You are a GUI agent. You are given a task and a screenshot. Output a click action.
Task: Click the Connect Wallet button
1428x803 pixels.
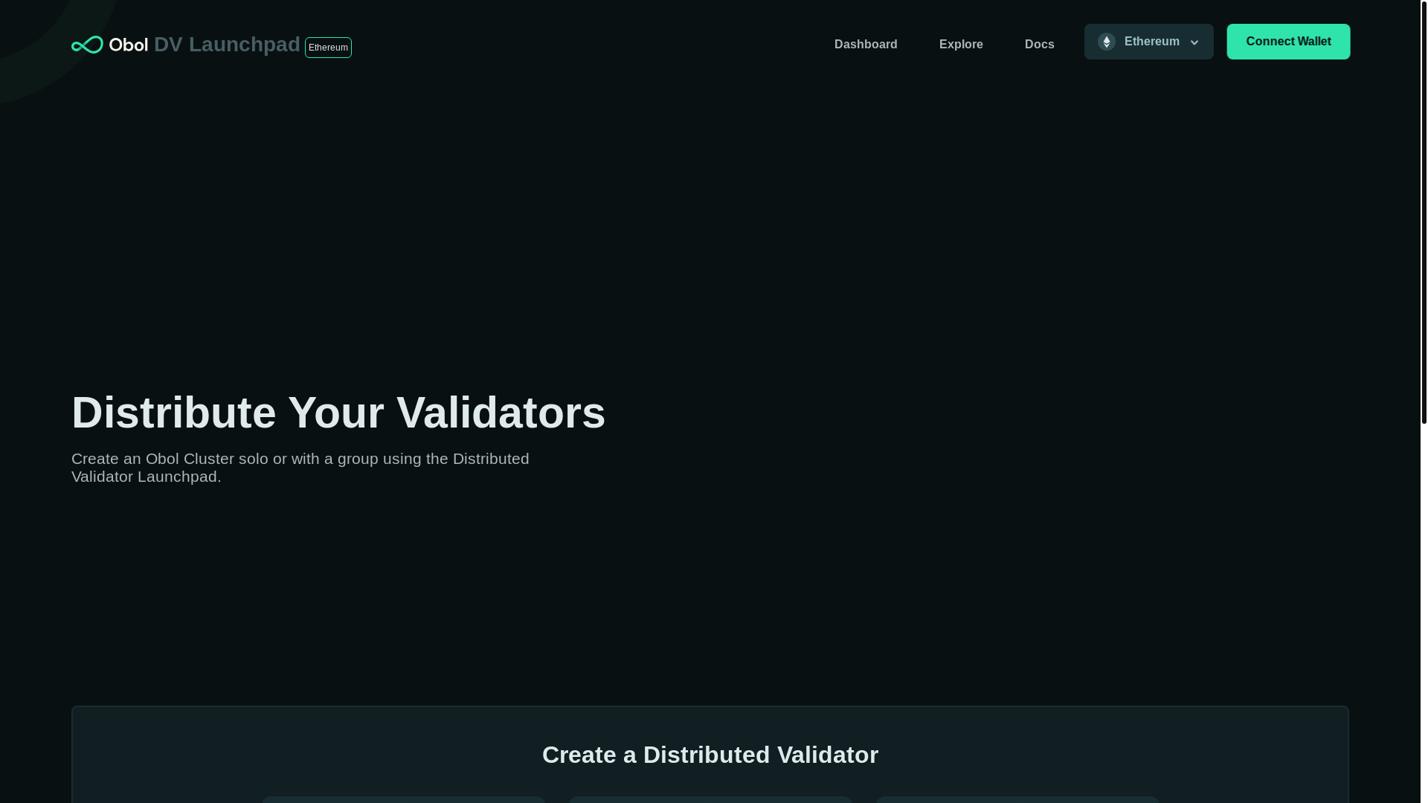(x=1288, y=42)
